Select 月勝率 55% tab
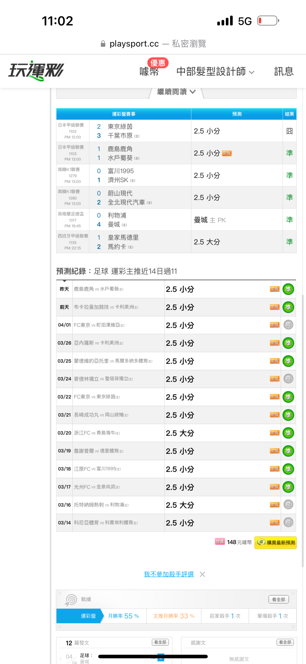 coord(124,616)
